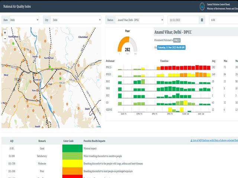Image resolution: width=238 pixels, height=178 pixels.
Task: Click the Poor orange color swatch
Action: coord(73,171)
